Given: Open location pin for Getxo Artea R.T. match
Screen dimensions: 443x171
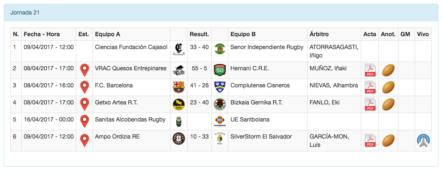Looking at the screenshot, I should click(x=85, y=104).
